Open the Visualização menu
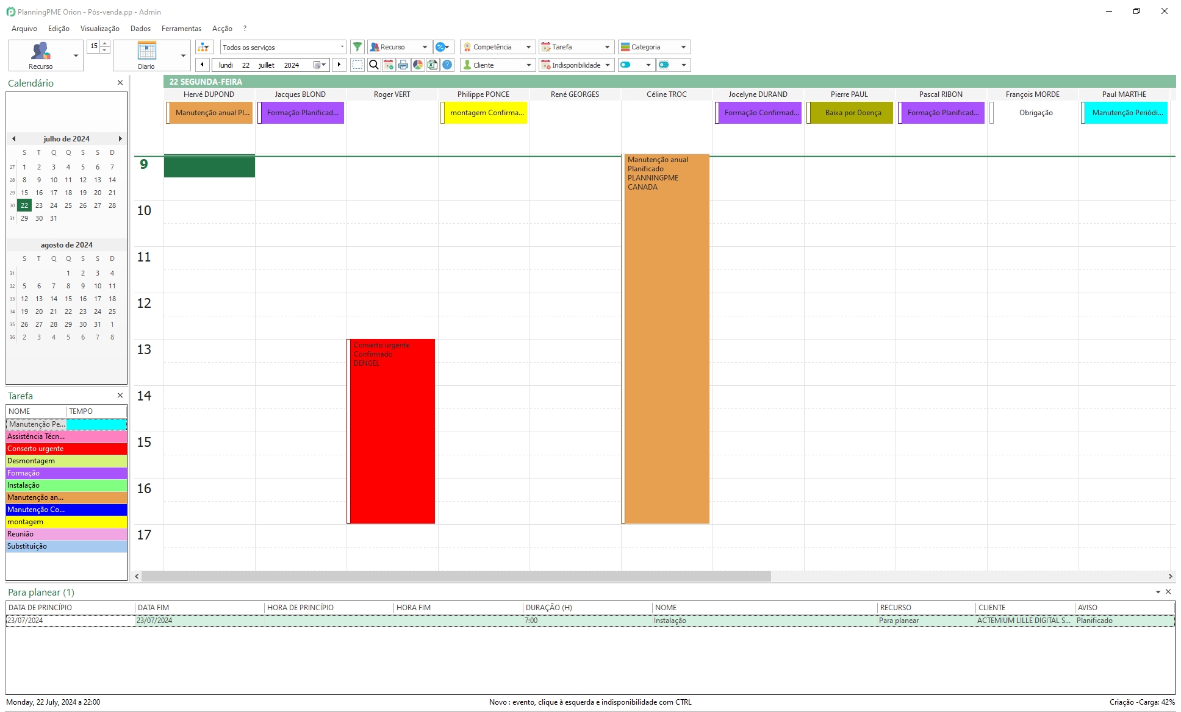Image resolution: width=1181 pixels, height=712 pixels. (x=100, y=29)
